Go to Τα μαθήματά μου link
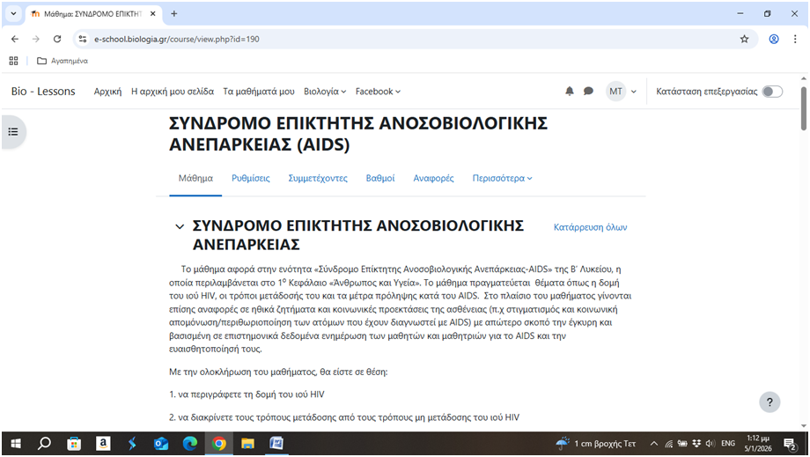Viewport: 810px width, 457px height. 258,92
